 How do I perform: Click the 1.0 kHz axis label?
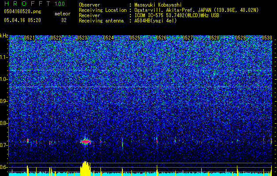coord(4,79)
